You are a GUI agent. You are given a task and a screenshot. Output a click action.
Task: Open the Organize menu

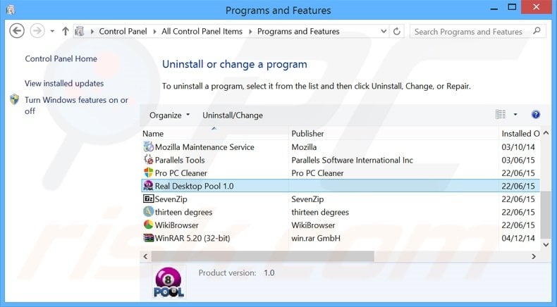click(x=169, y=115)
